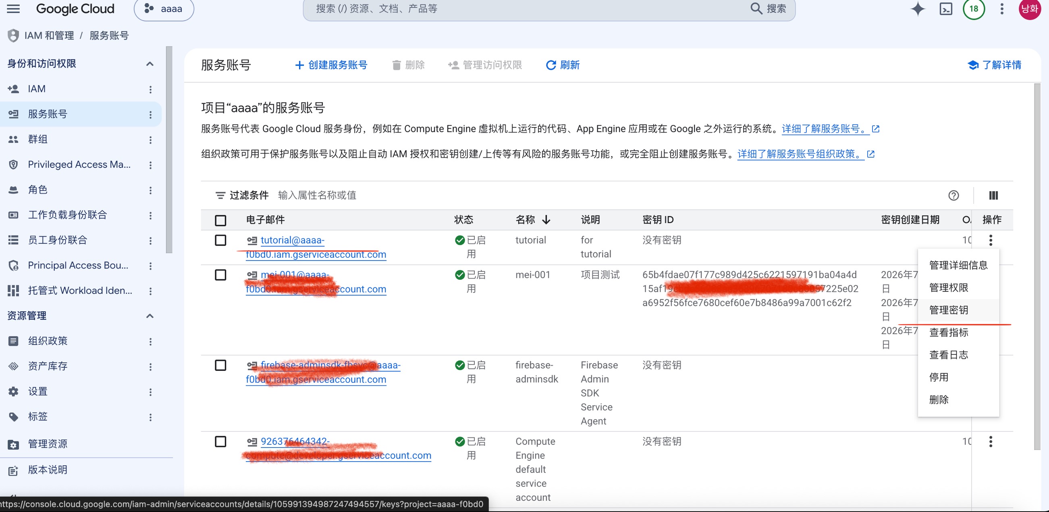Select the mei-001 service account checkbox
The height and width of the screenshot is (512, 1049).
[220, 275]
